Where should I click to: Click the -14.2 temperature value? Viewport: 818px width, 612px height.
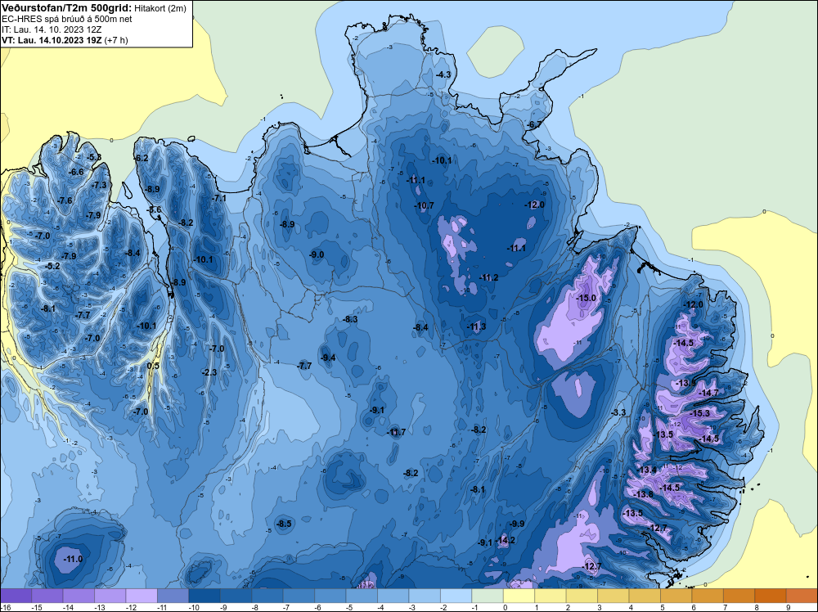coord(505,540)
